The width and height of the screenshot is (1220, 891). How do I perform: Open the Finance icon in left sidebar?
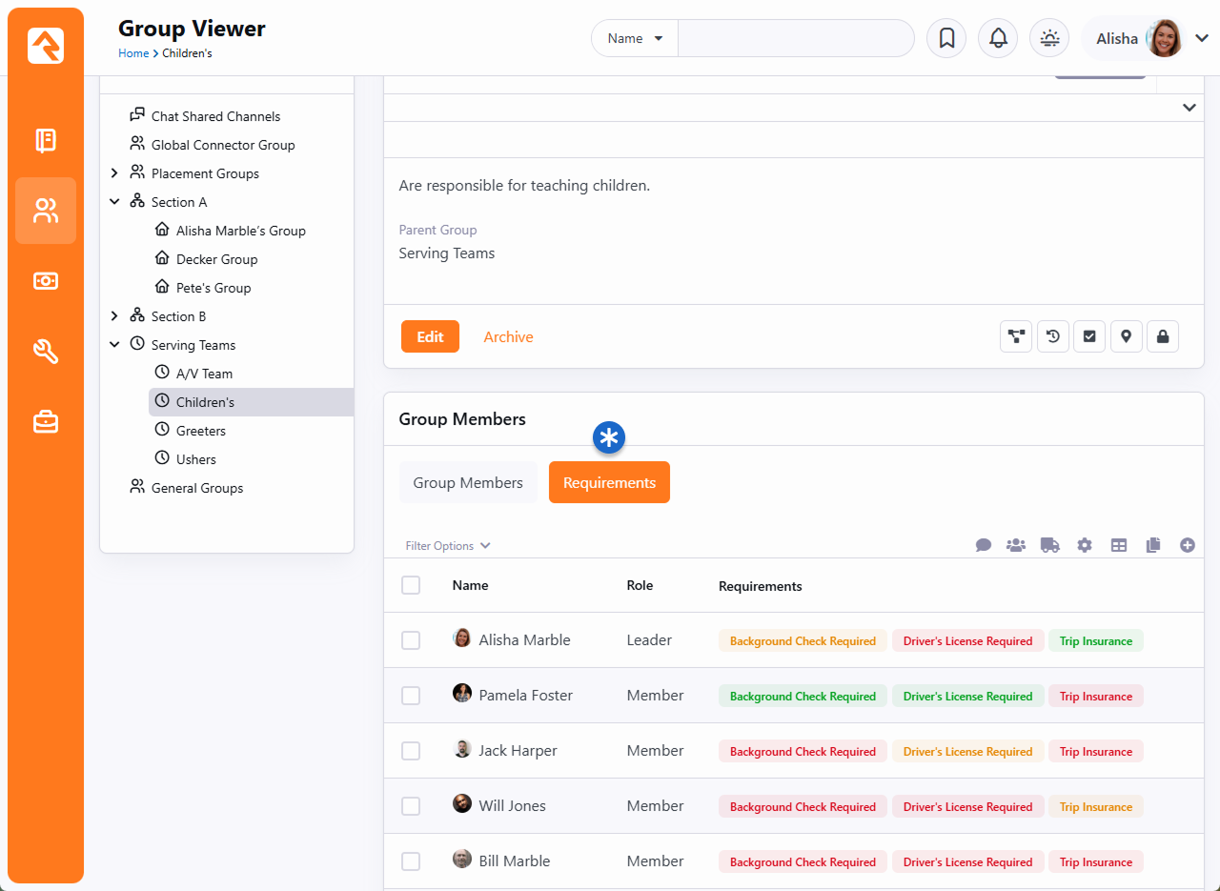(46, 281)
